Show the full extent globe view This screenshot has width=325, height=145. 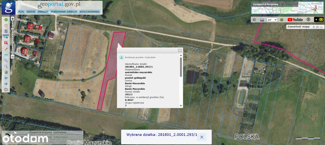(x=6, y=72)
